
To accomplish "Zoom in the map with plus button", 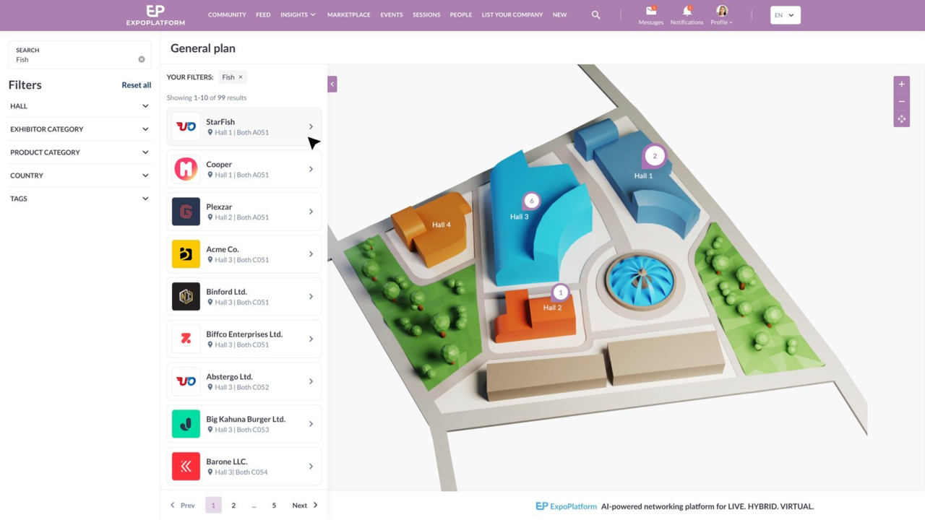I will [x=901, y=84].
